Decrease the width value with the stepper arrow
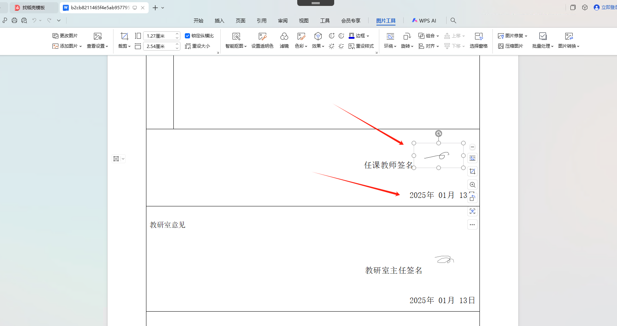 [177, 48]
